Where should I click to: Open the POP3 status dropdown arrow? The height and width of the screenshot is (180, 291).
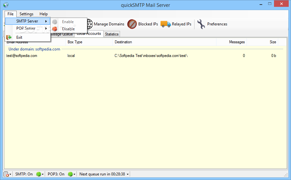tap(75, 174)
